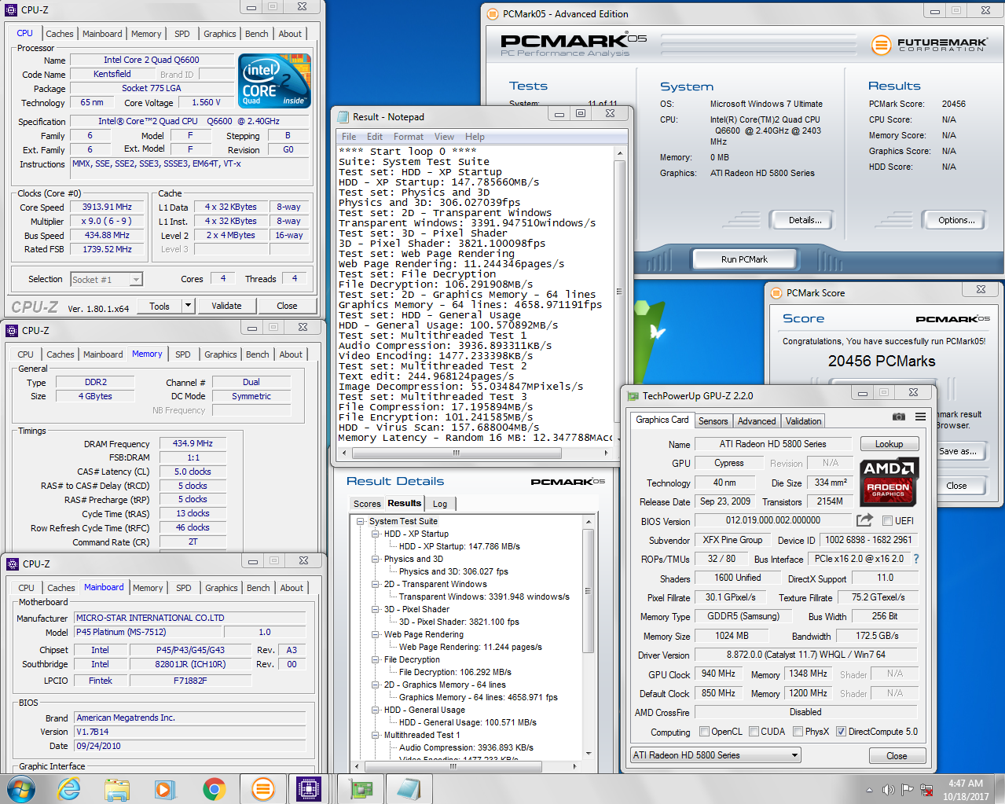Click Notepad horizontal scrollbar thumb
Image resolution: width=1005 pixels, height=804 pixels.
tap(457, 453)
